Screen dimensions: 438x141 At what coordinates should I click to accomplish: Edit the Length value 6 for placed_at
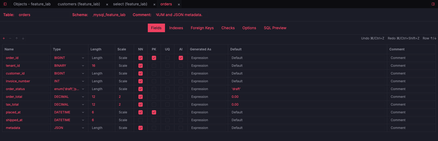102,112
